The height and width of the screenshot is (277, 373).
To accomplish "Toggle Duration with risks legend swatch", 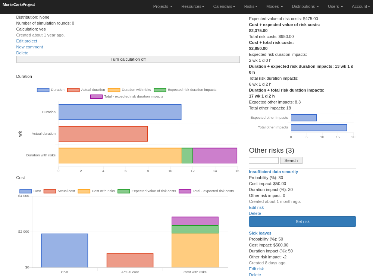I will tap(114, 90).
